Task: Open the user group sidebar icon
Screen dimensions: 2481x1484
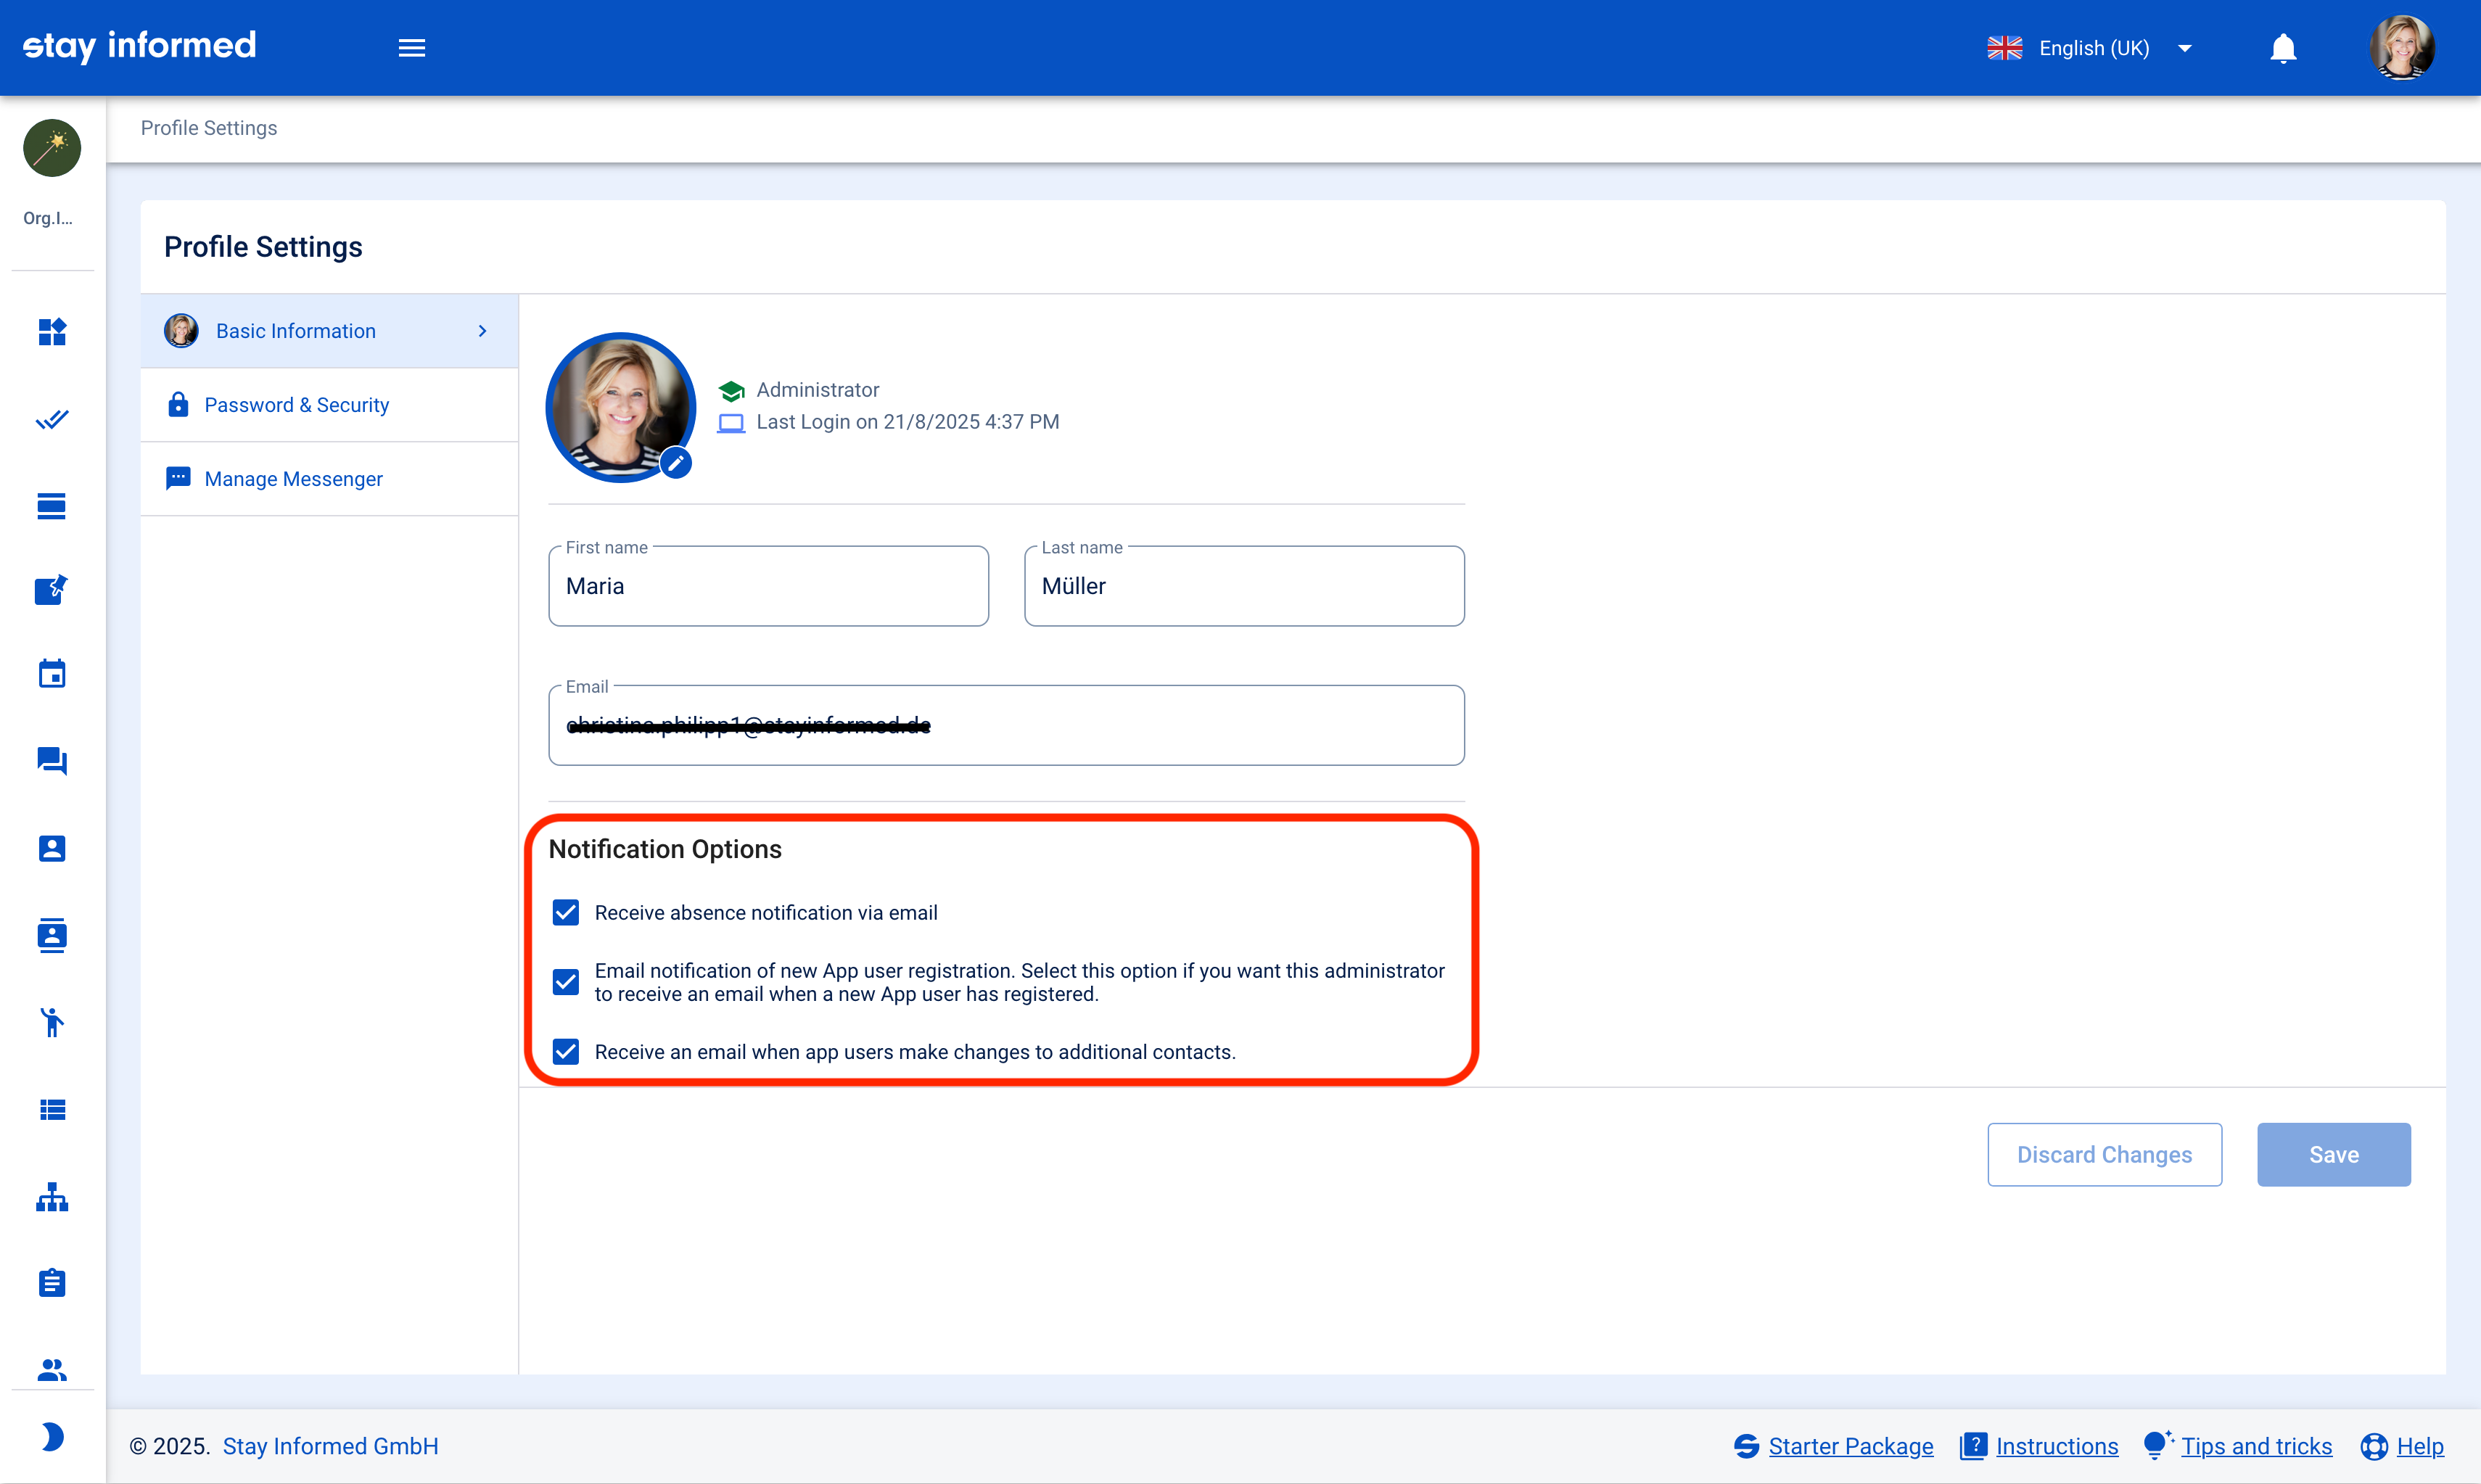Action: 52,1369
